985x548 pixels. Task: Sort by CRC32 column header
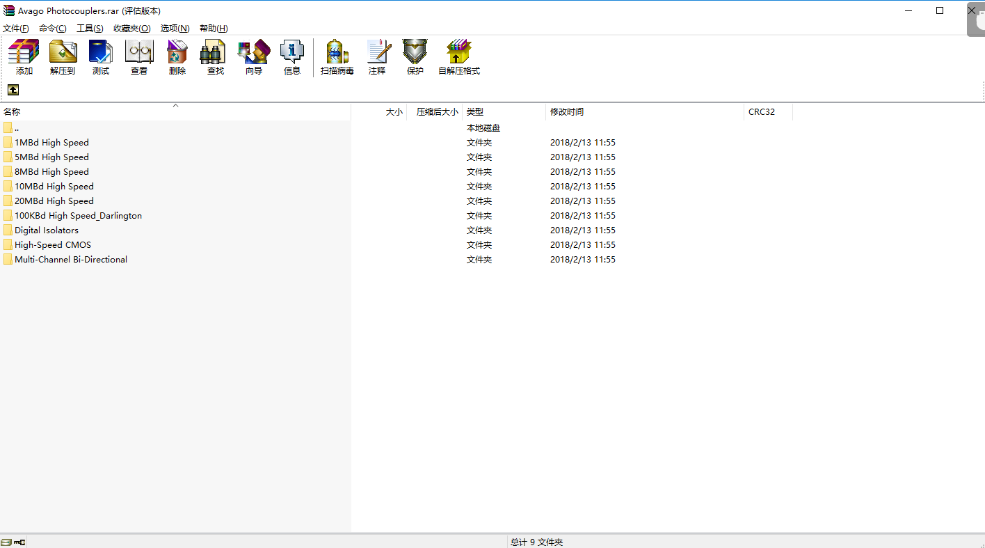click(x=768, y=111)
